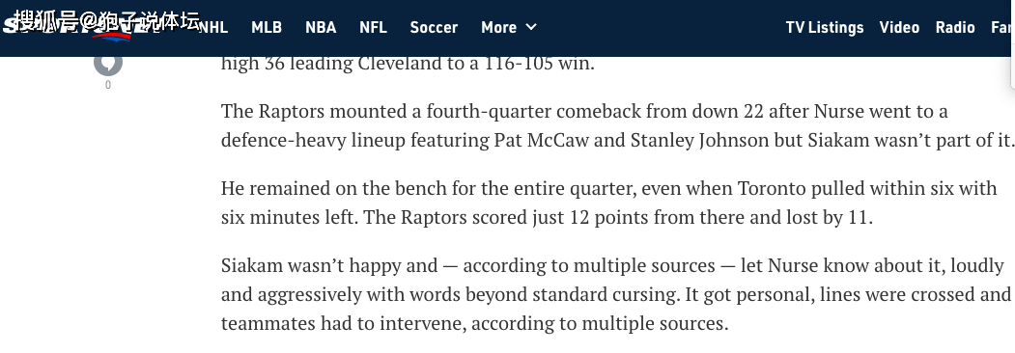1015x353 pixels.
Task: Open the NFL section
Action: click(x=374, y=27)
